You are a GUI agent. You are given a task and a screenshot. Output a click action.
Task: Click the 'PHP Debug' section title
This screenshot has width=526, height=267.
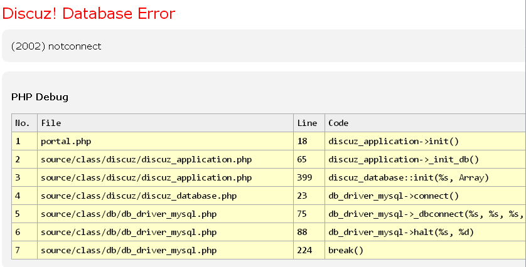coord(40,97)
